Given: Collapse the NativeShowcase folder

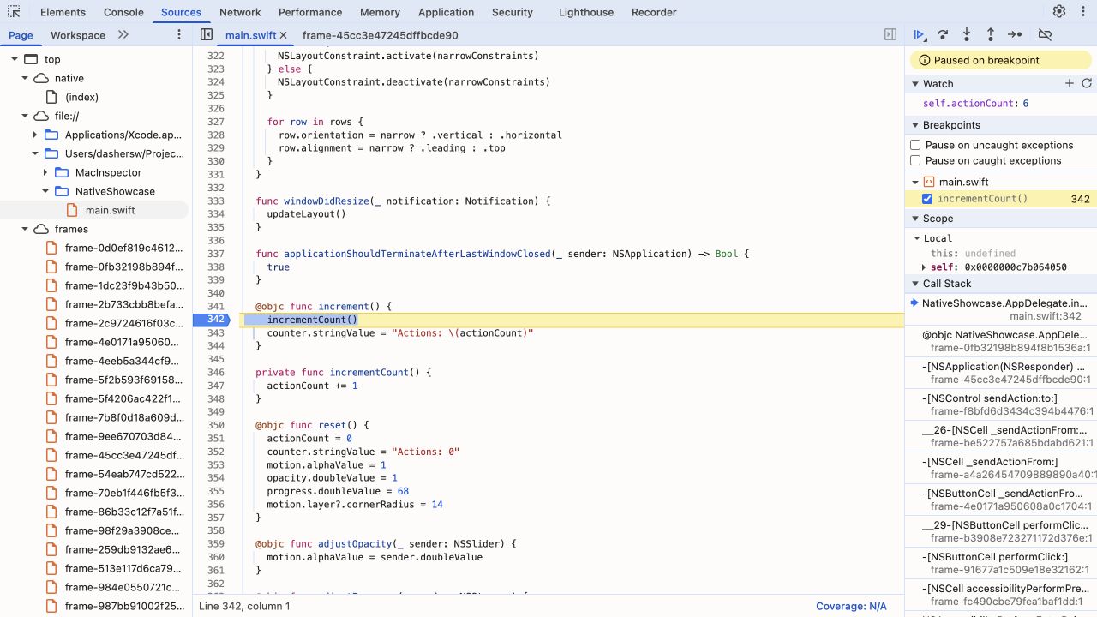Looking at the screenshot, I should tap(45, 191).
